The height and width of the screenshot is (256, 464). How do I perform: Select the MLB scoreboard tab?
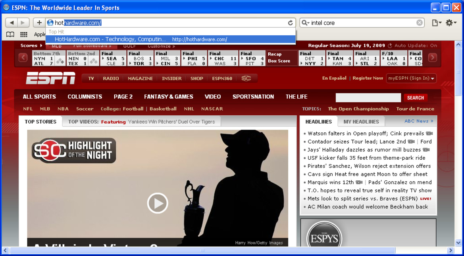click(56, 46)
